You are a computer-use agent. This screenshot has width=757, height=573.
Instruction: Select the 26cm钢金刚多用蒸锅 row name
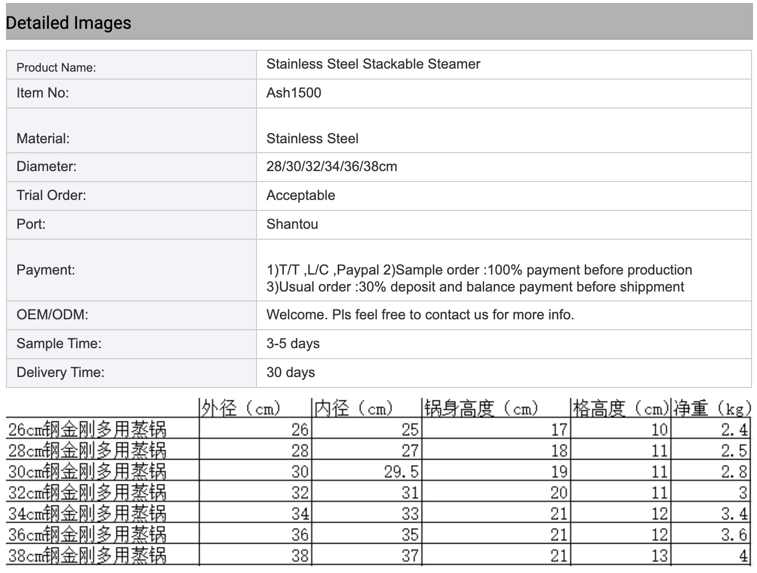(x=87, y=429)
